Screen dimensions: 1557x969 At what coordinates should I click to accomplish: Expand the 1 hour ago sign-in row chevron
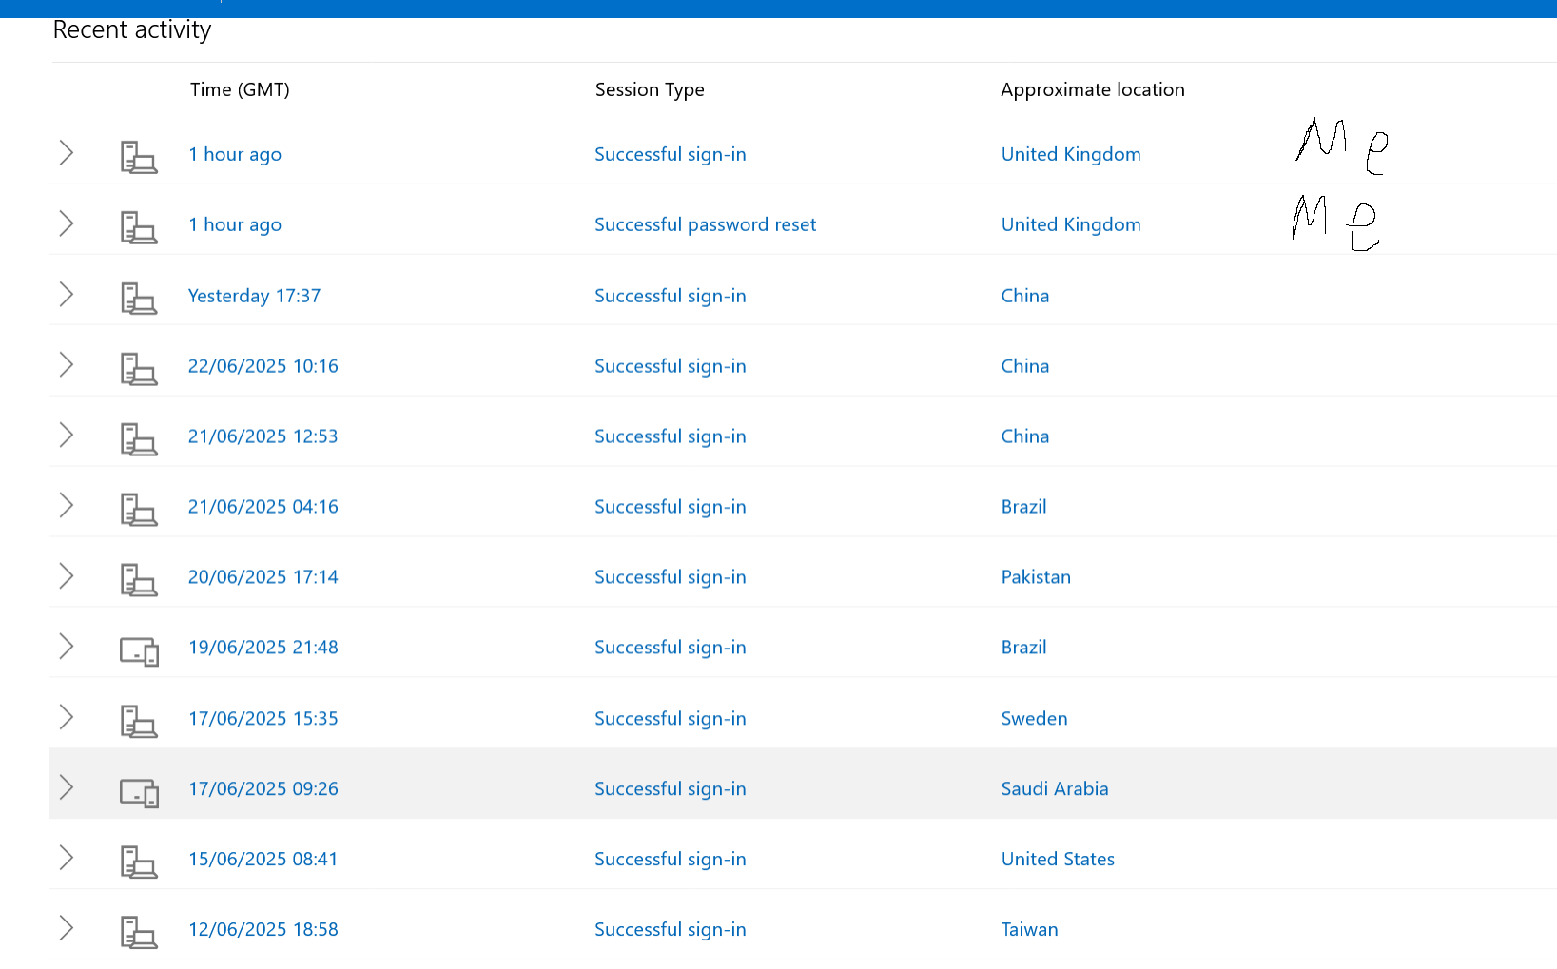tap(67, 153)
